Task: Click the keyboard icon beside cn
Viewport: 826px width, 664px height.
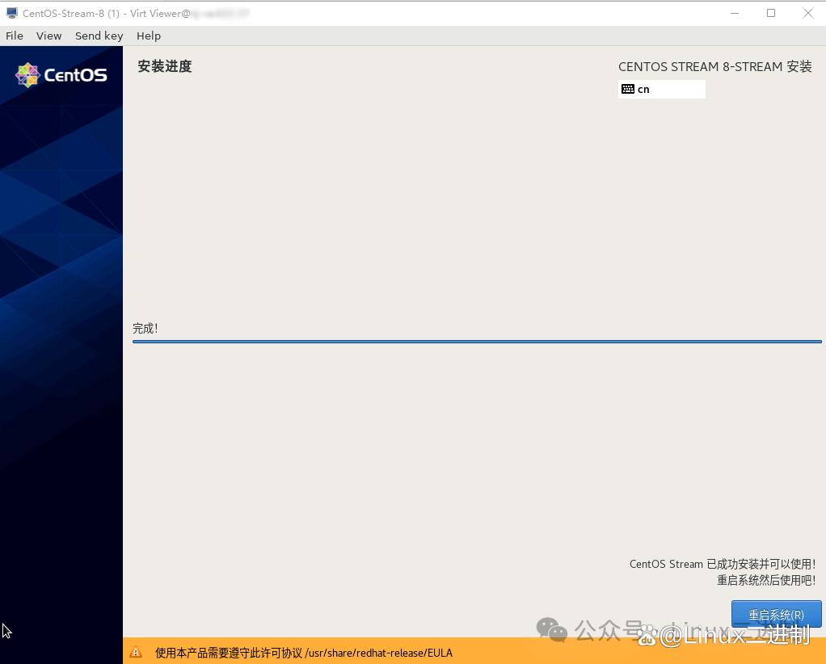Action: (x=628, y=89)
